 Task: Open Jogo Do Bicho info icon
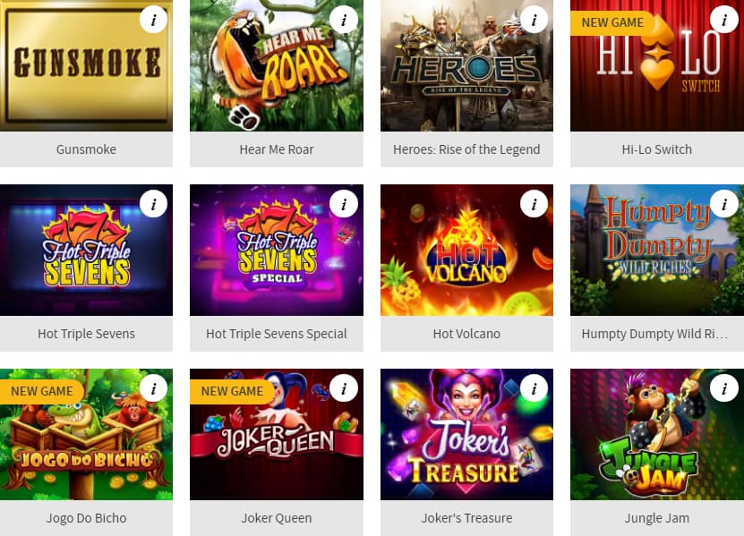(x=153, y=388)
